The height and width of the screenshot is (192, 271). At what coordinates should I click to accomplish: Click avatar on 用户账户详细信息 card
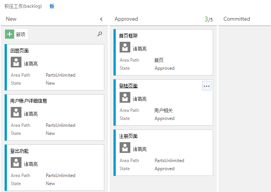(x=16, y=112)
